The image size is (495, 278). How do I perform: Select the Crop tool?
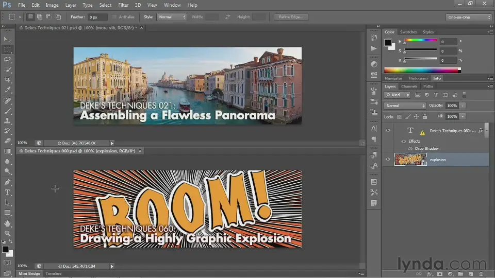pos(7,79)
